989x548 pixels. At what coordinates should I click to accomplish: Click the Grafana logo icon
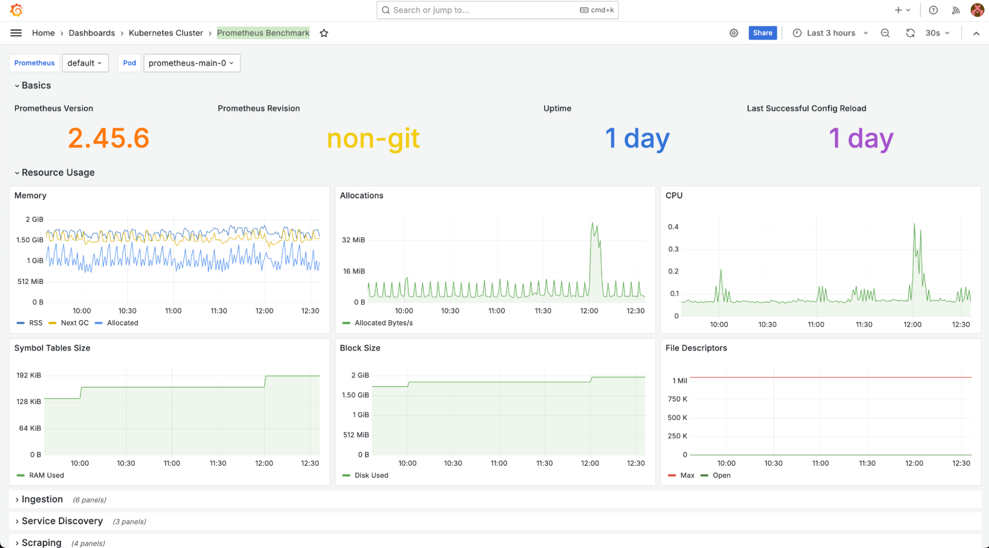pos(16,10)
